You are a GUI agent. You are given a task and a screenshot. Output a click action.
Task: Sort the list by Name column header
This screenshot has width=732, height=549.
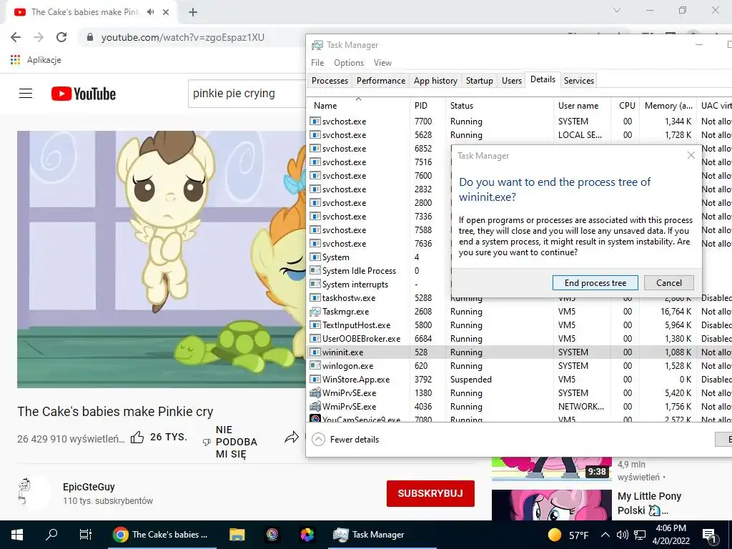[359, 106]
